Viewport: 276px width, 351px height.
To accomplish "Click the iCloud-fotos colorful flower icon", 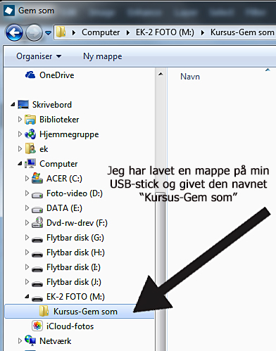I will (37, 326).
